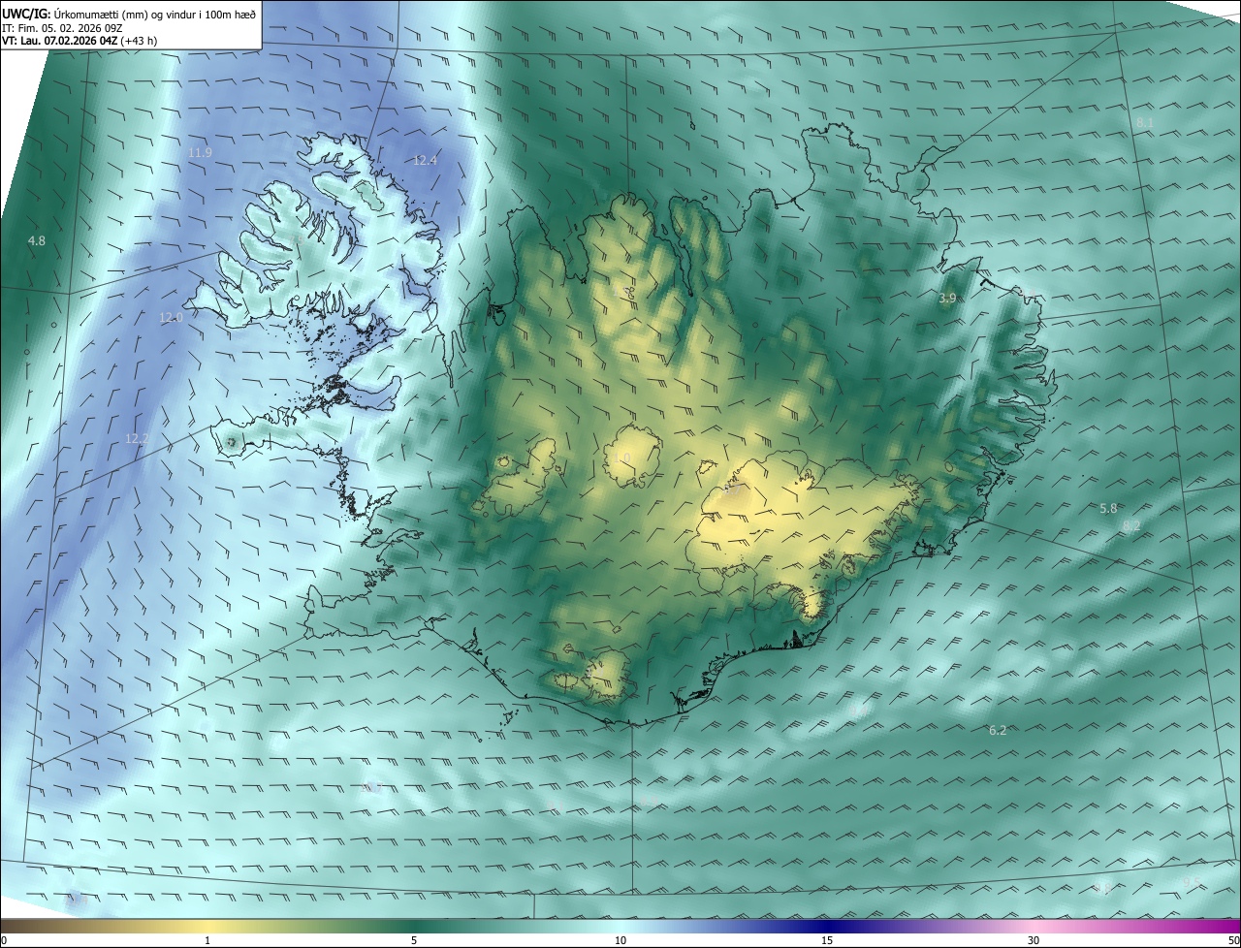Click the 8.2 value off the east coast

[x=1131, y=525]
